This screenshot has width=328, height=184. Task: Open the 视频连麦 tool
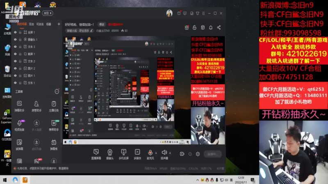(x=19, y=125)
